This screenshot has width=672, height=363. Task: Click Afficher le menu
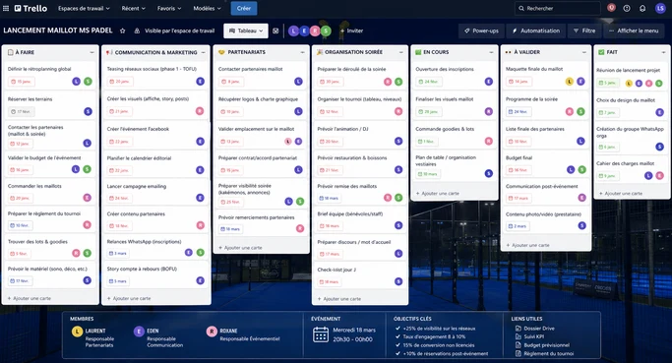pyautogui.click(x=635, y=30)
